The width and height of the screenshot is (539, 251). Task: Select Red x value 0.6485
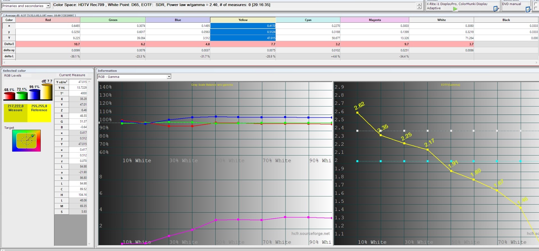click(x=48, y=26)
